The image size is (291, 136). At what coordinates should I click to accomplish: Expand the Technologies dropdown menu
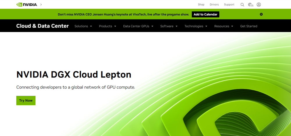pyautogui.click(x=196, y=26)
